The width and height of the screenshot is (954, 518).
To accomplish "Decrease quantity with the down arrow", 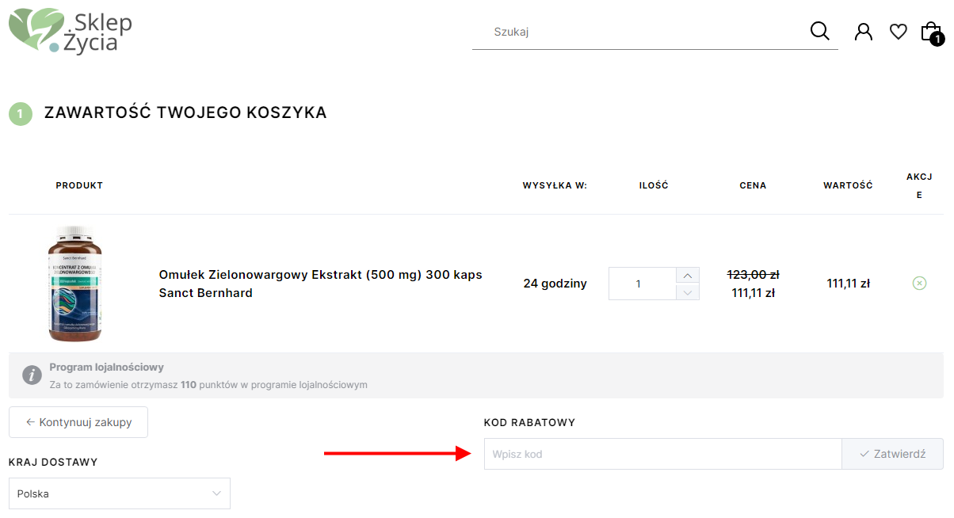I will (x=687, y=292).
